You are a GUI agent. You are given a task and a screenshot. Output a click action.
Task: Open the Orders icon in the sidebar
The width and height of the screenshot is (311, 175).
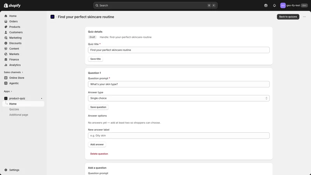coord(6,21)
